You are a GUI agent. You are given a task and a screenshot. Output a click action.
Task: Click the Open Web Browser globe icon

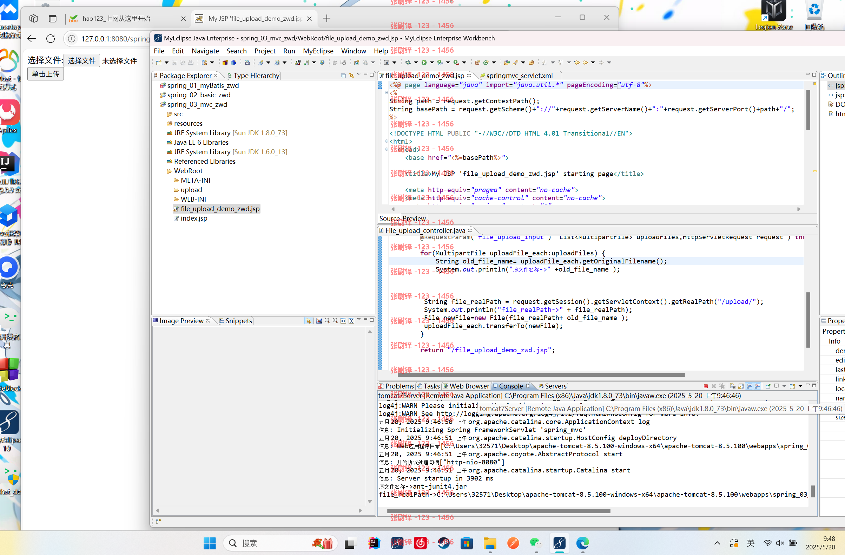pos(322,63)
